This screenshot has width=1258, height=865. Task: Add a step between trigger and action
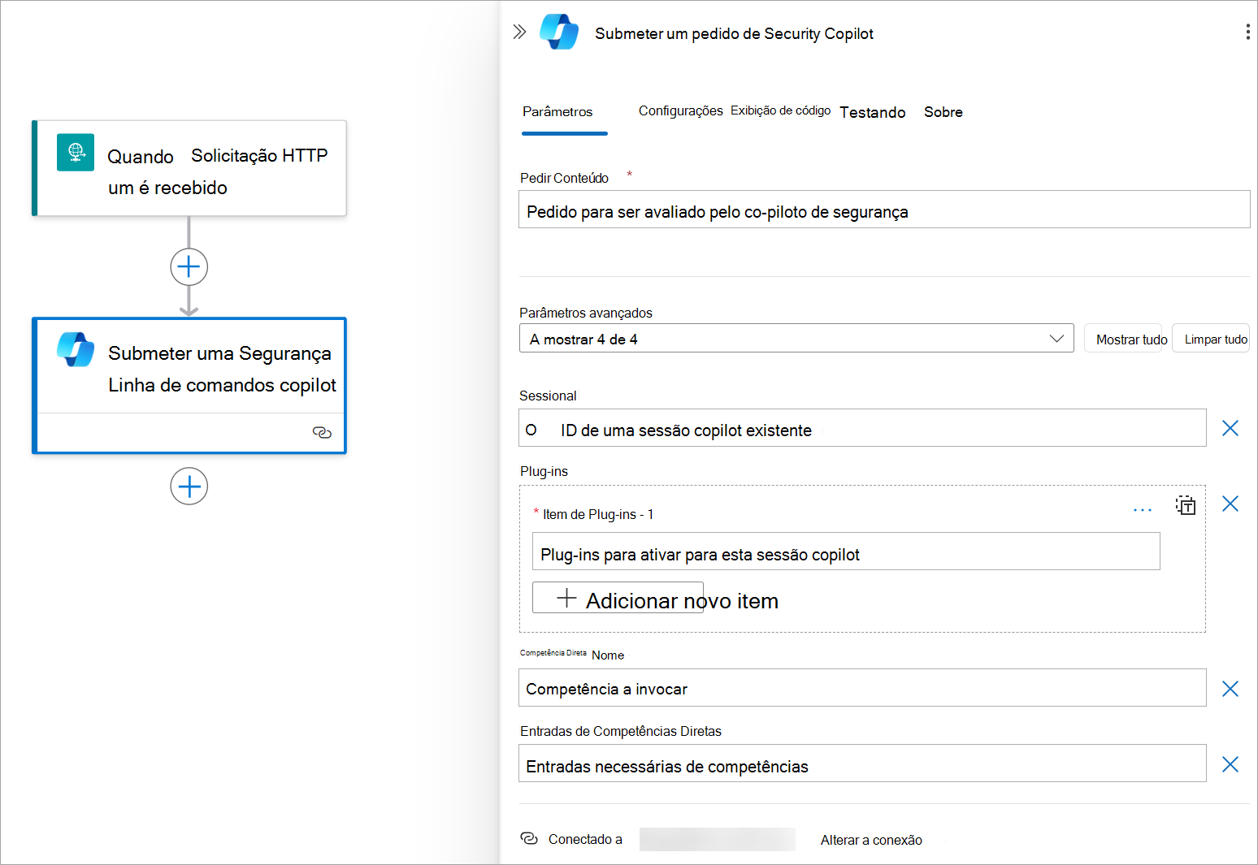tap(189, 266)
